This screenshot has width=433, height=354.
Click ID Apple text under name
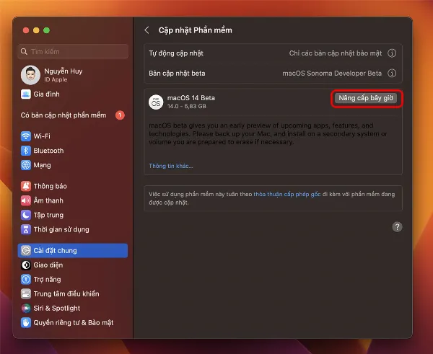tap(56, 79)
